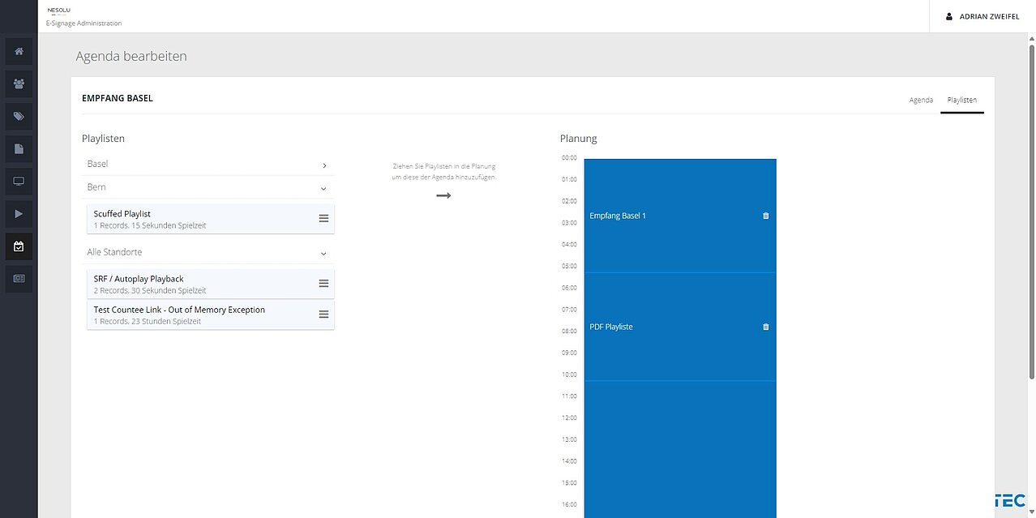Viewport: 1036px width, 518px height.
Task: Collapse the Alle Standorte playlist group
Action: click(209, 252)
